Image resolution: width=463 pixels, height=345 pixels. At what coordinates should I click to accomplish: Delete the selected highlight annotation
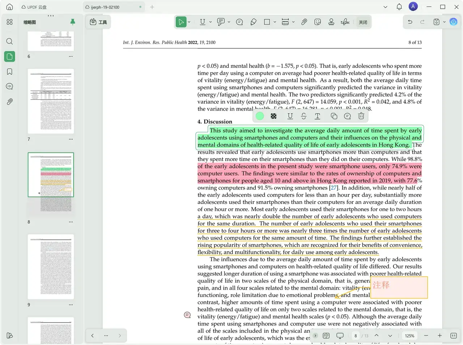tap(361, 116)
